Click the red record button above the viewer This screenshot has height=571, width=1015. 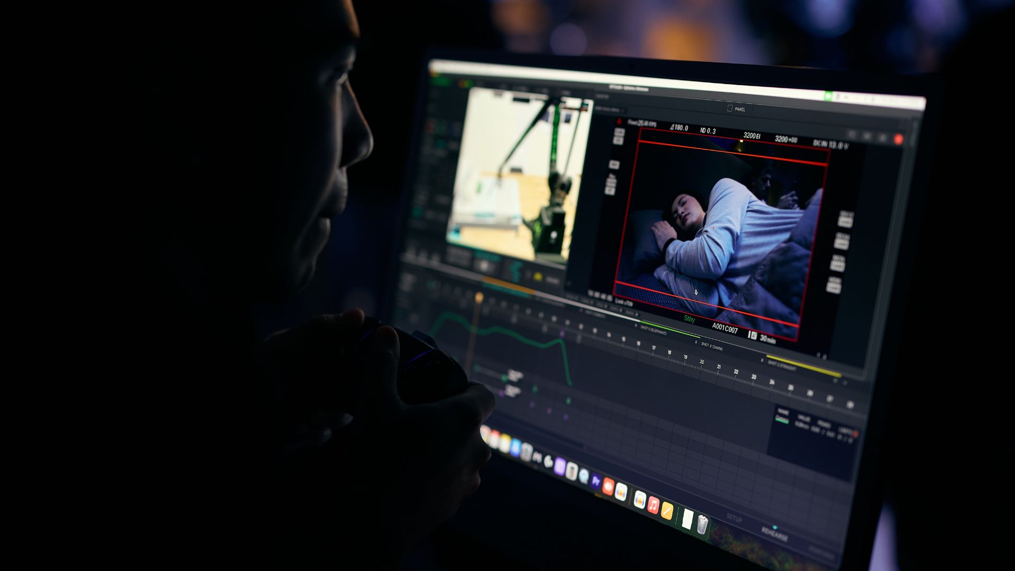coord(898,140)
